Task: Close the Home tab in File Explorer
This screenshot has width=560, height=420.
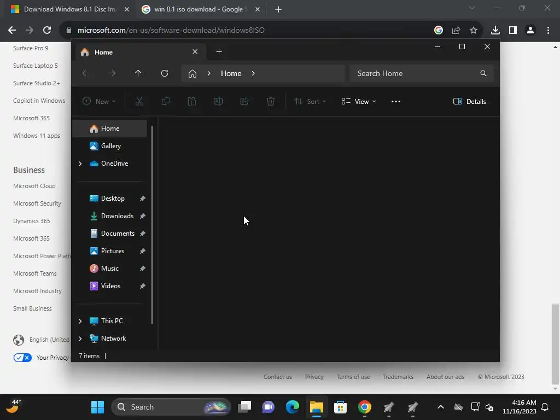Action: [x=195, y=52]
